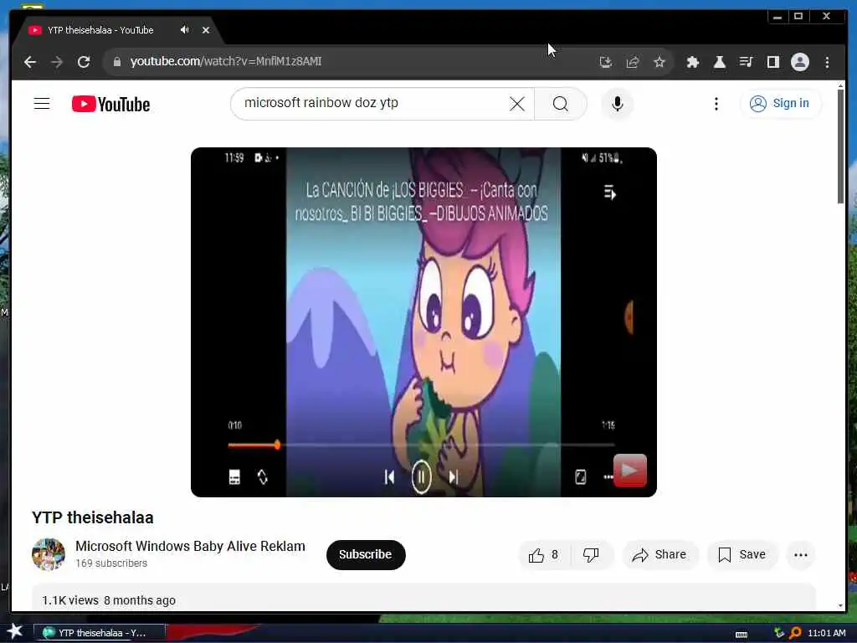Open the channel avatar picture
This screenshot has height=643, width=857.
pyautogui.click(x=48, y=554)
